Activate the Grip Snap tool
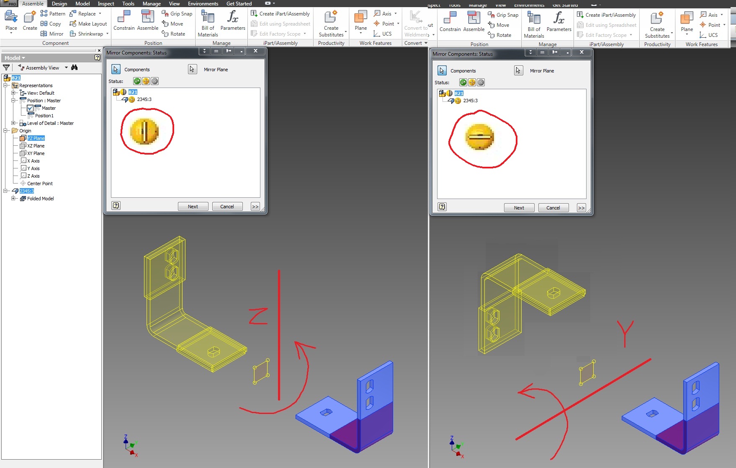Viewport: 736px width, 468px height. (177, 13)
